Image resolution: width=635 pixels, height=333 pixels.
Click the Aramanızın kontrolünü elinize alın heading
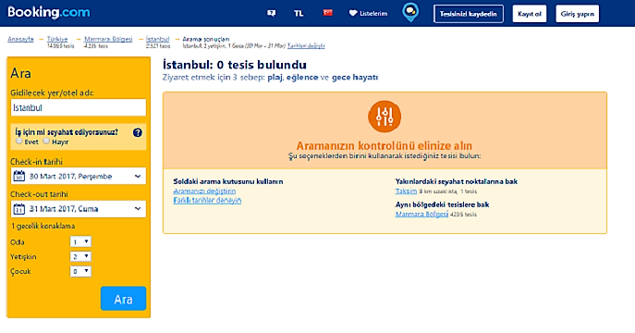click(x=385, y=145)
